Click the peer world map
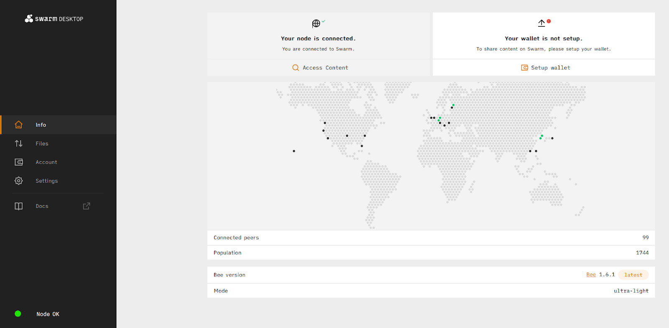 [431, 156]
